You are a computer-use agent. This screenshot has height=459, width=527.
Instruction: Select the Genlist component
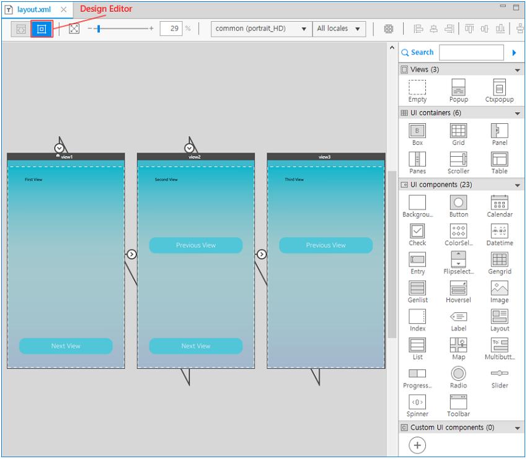(x=417, y=288)
